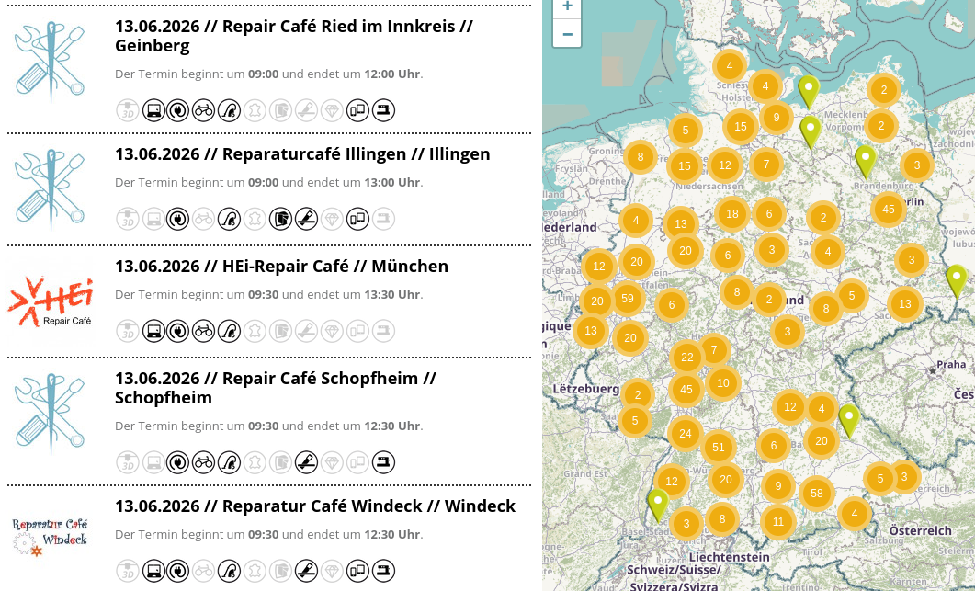
Task: Click the diamond jewelry icon under HEi-Repair Café München
Action: click(332, 331)
